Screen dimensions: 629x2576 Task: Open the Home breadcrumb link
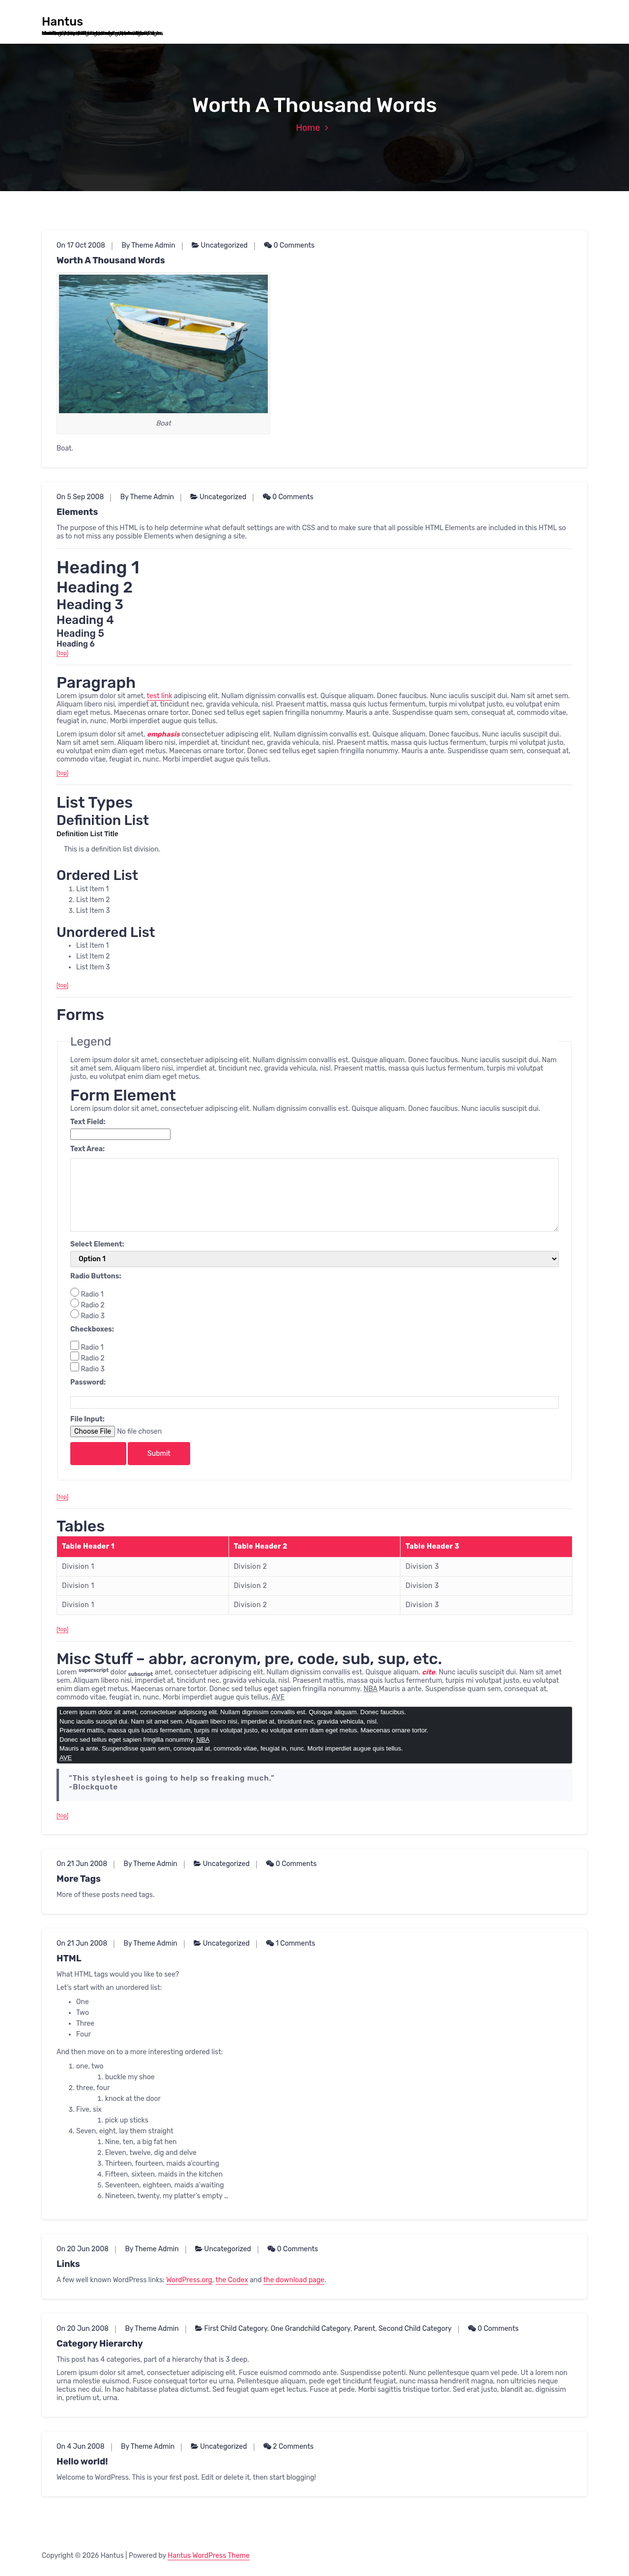[308, 128]
